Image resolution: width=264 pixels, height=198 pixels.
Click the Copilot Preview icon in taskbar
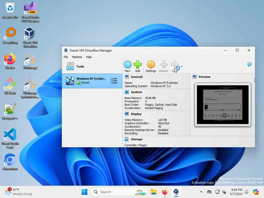(x=256, y=192)
